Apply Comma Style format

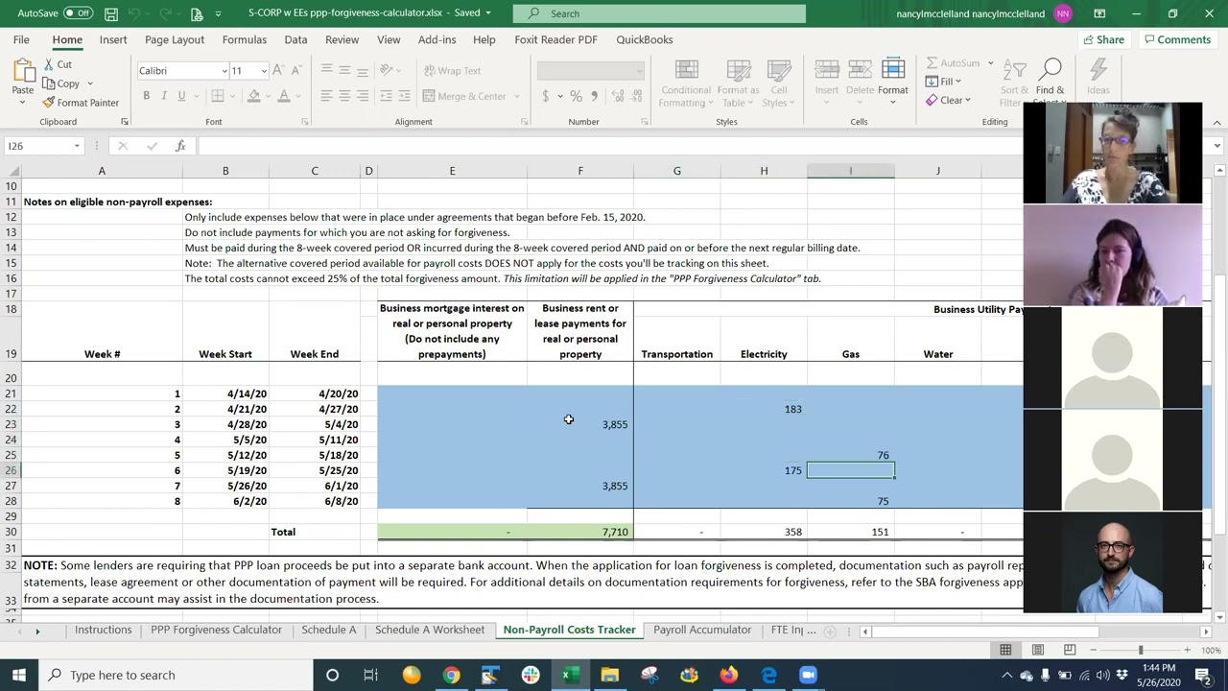594,96
